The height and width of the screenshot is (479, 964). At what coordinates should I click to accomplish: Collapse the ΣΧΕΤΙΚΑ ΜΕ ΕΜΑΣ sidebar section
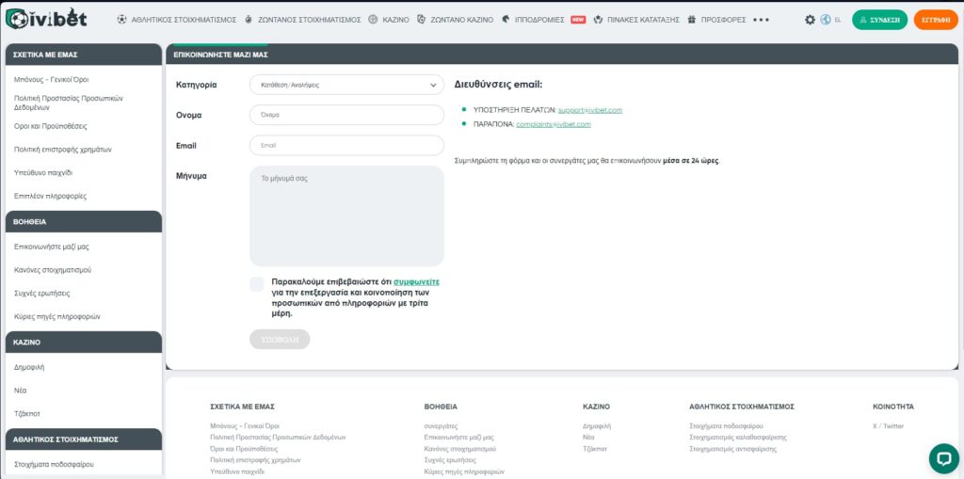pos(83,56)
